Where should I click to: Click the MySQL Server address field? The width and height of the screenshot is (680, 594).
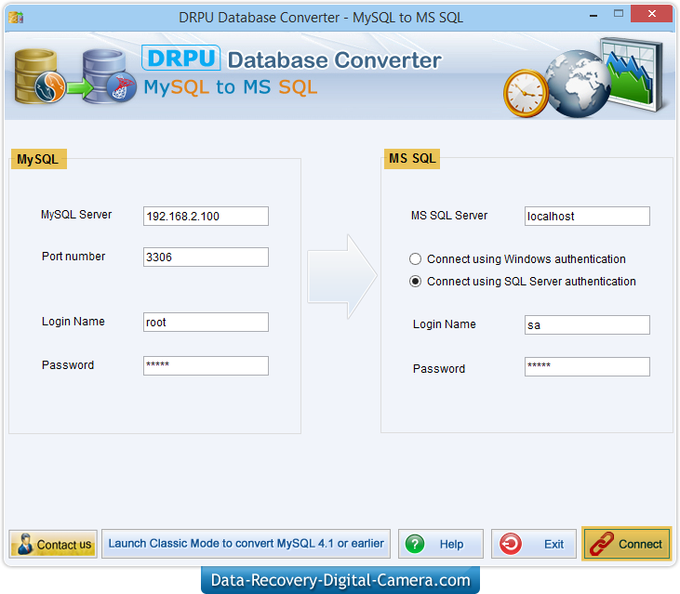coord(206,217)
